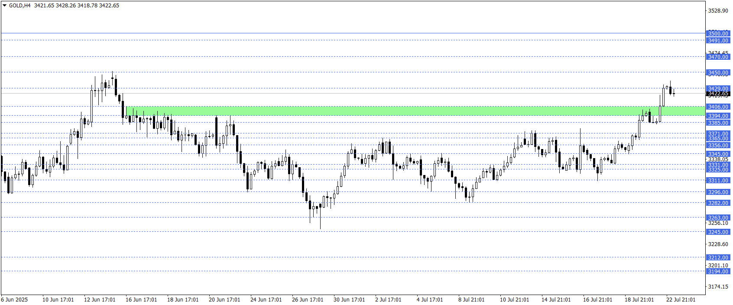
Task: Click the 16 Jun 17:01 time label
Action: [x=141, y=300]
